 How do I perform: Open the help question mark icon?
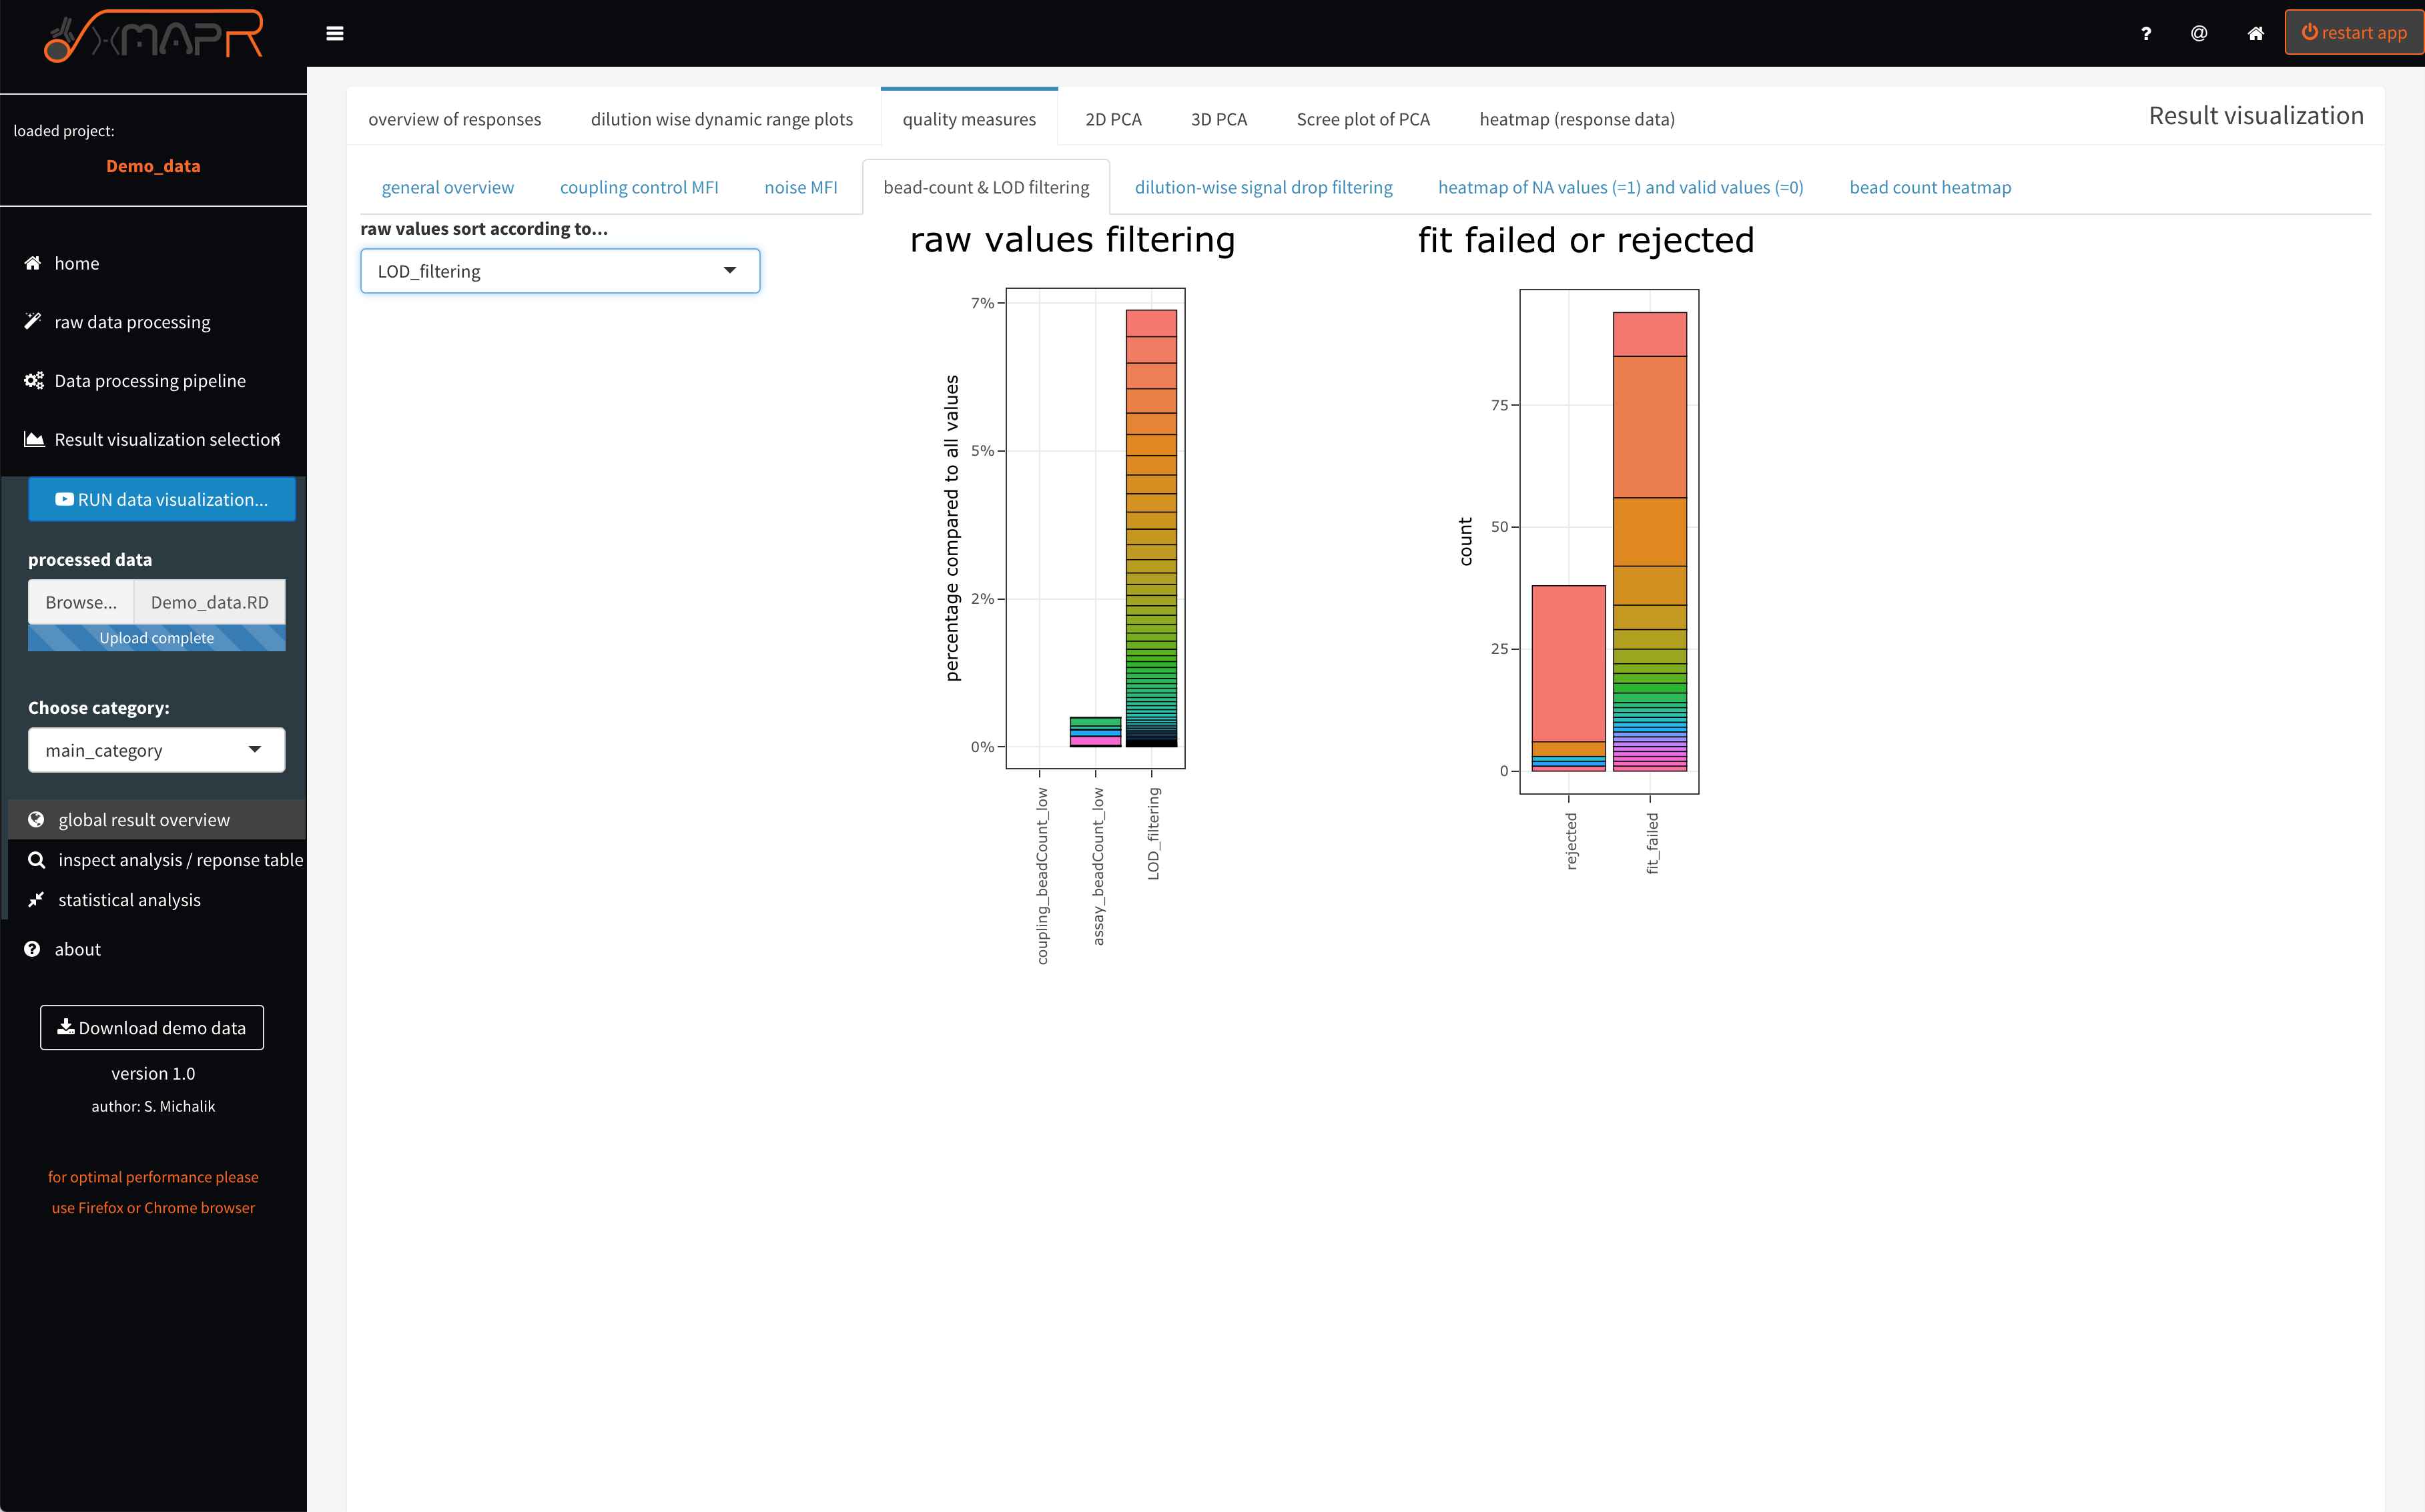point(2146,33)
